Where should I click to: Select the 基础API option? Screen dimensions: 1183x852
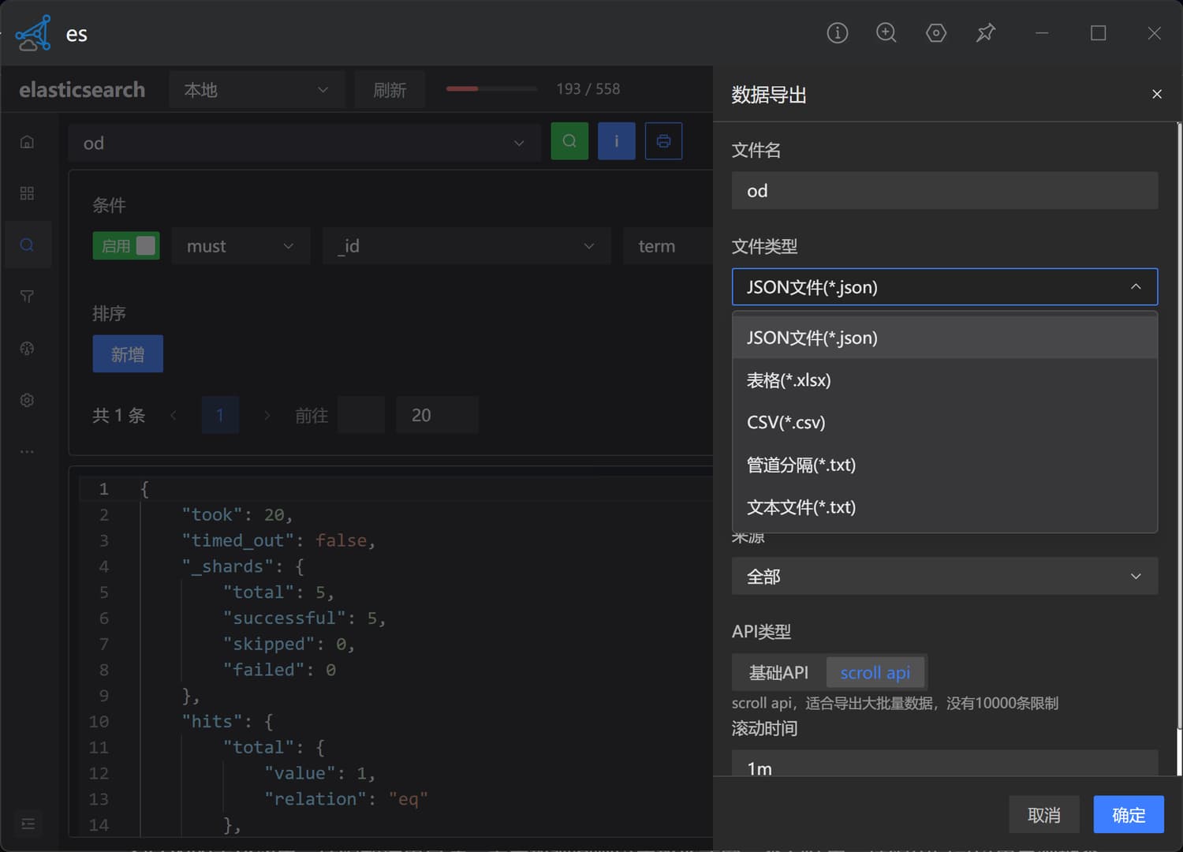[x=778, y=673]
